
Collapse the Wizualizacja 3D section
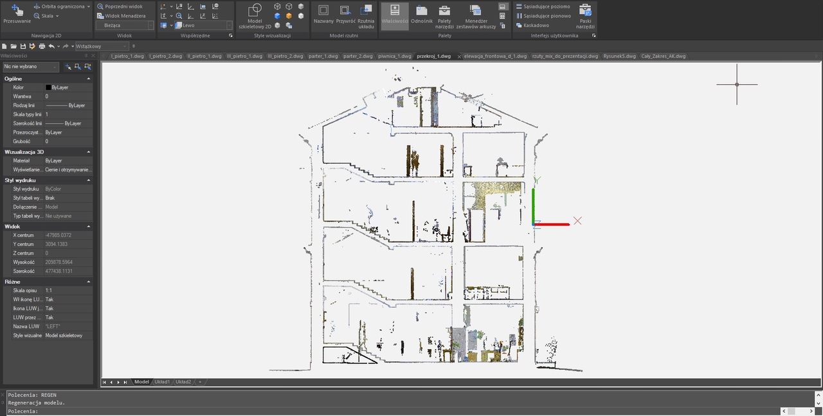(x=89, y=152)
